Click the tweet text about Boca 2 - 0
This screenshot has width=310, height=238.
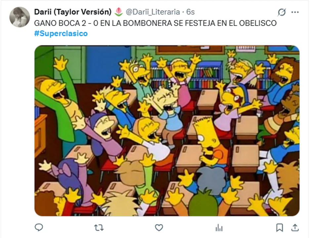(155, 23)
